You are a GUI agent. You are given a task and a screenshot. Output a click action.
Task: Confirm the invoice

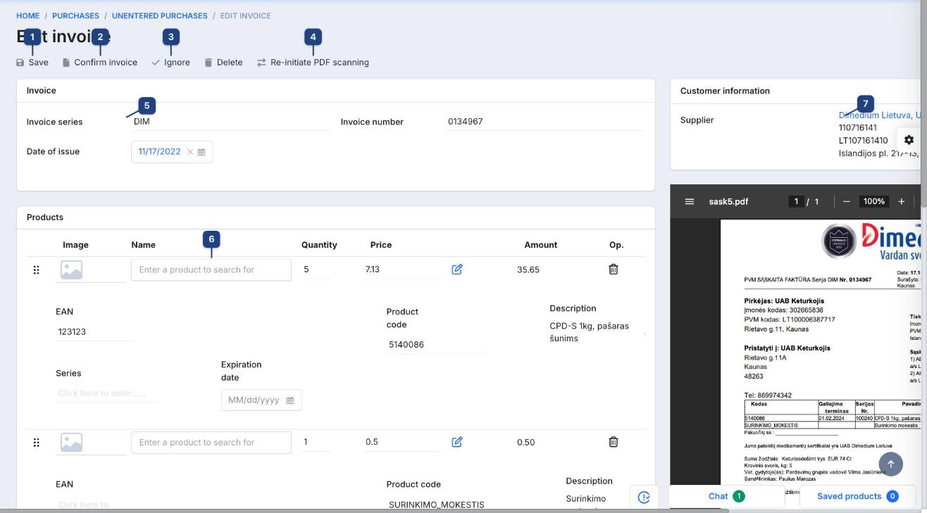pyautogui.click(x=100, y=63)
